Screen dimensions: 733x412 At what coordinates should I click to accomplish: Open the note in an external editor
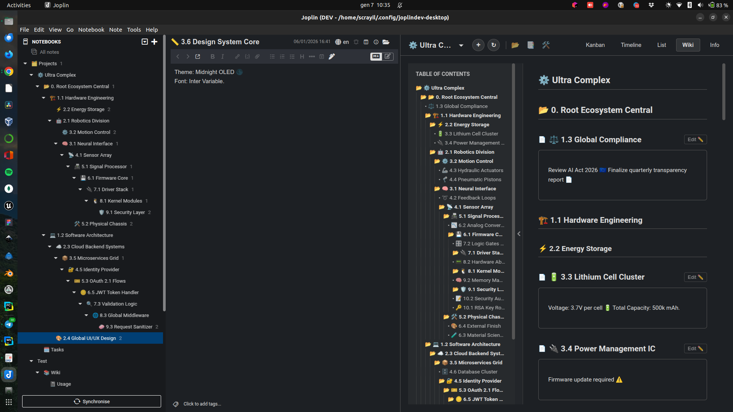coord(197,56)
